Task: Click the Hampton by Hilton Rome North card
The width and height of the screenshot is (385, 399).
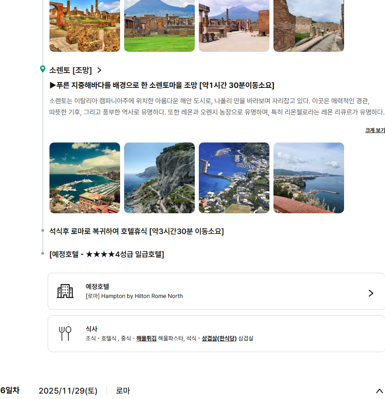Action: [x=216, y=291]
